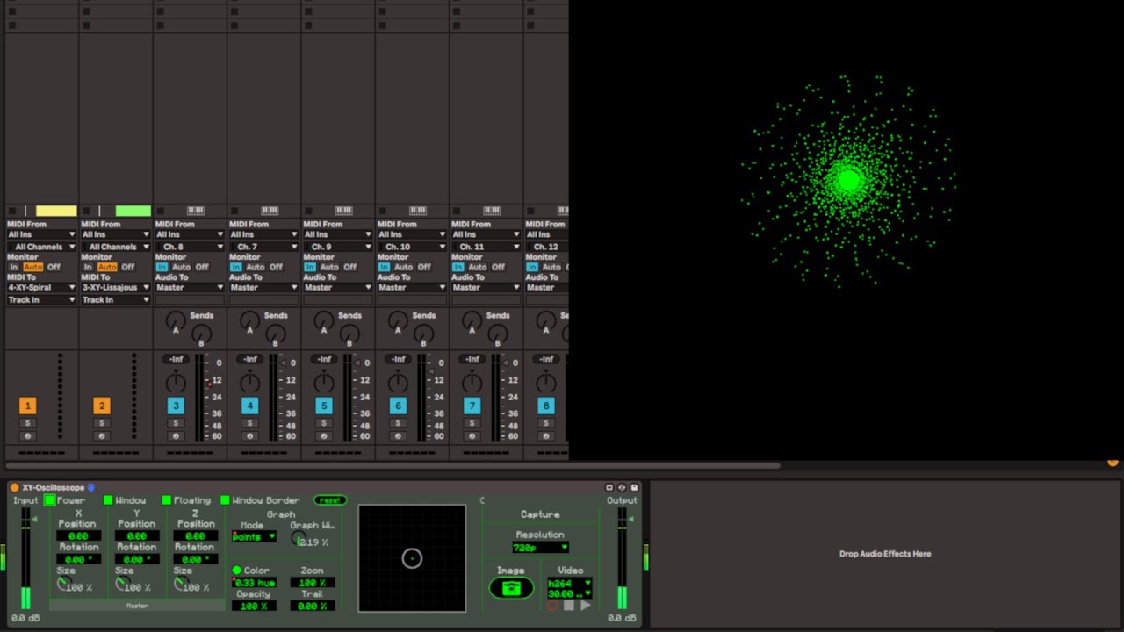This screenshot has width=1124, height=632.
Task: Click the Master button under position controls
Action: click(x=137, y=606)
